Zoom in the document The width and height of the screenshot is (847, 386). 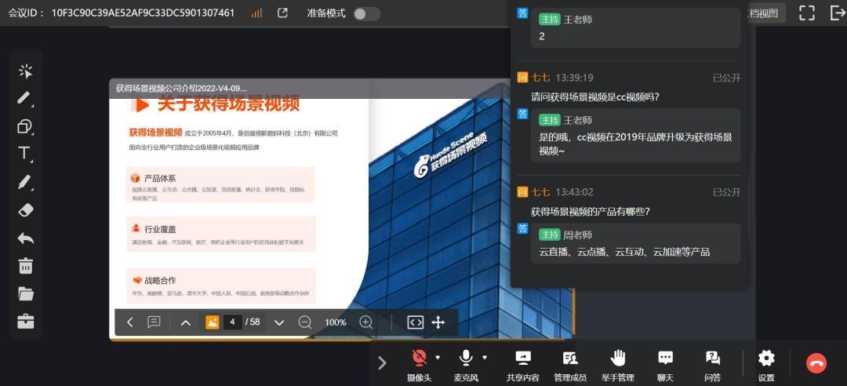[366, 322]
